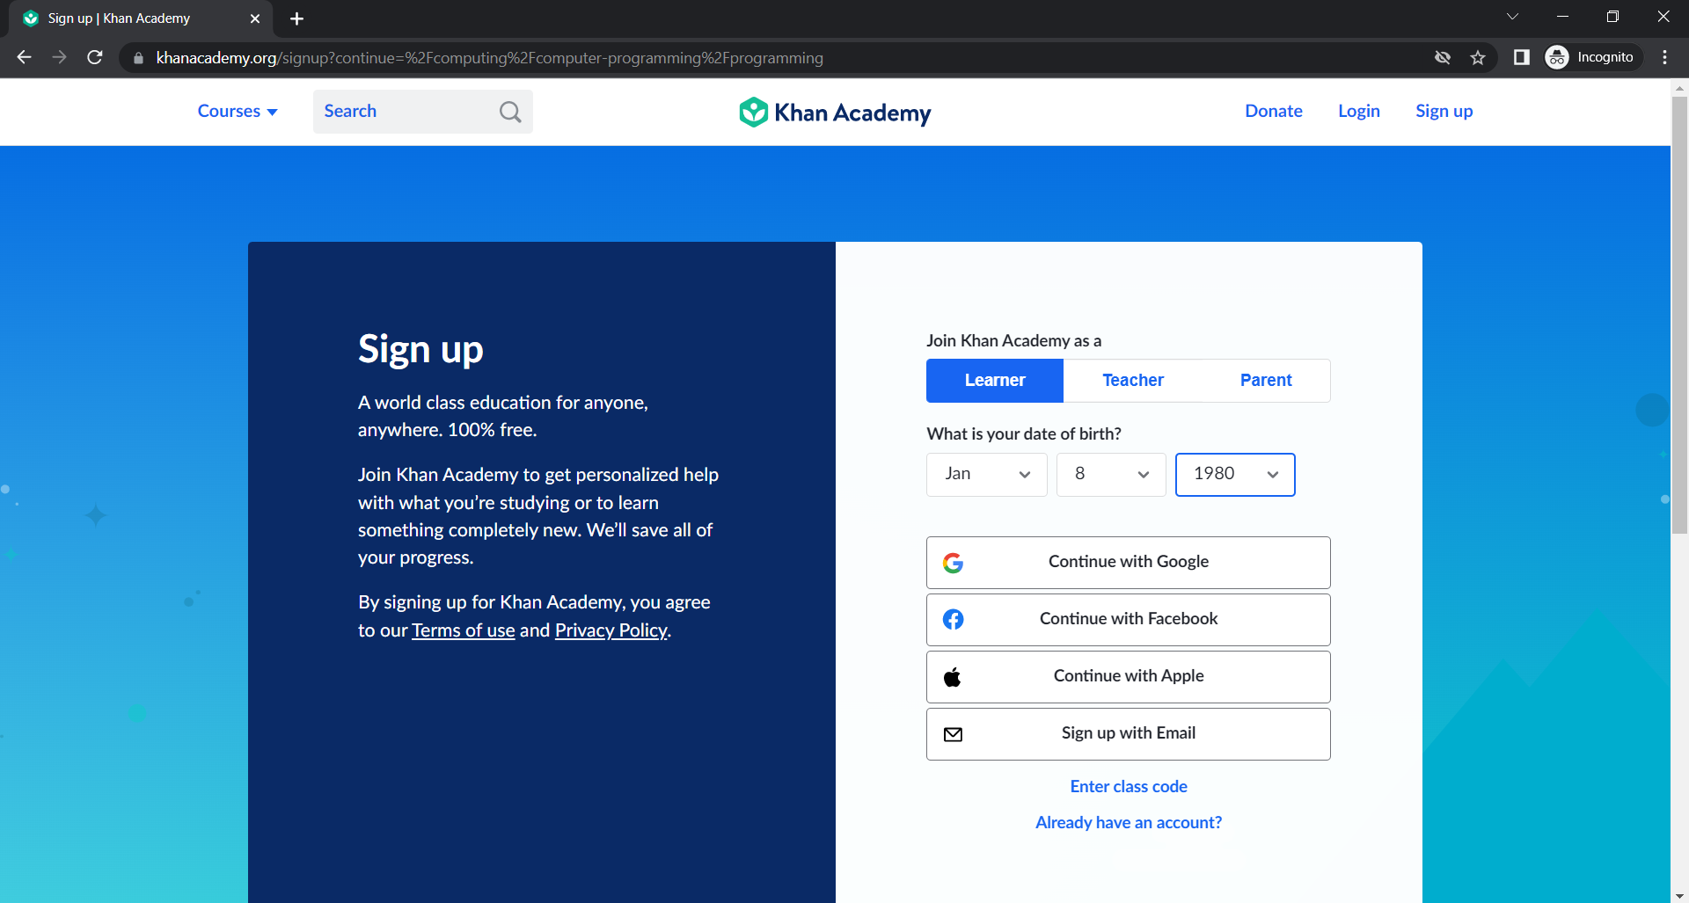Image resolution: width=1689 pixels, height=903 pixels.
Task: Expand the birth year selector showing 1980
Action: [1234, 474]
